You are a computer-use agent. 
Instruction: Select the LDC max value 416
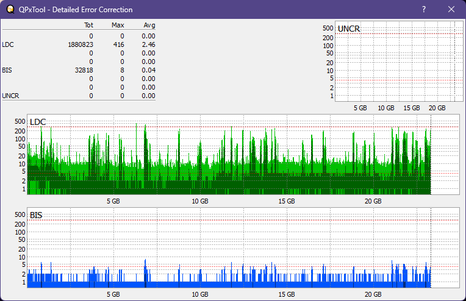118,44
